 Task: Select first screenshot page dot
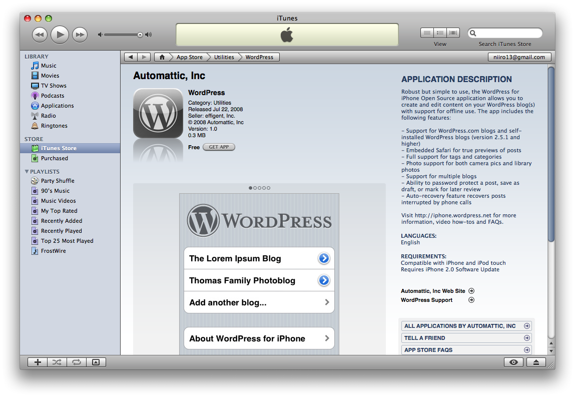coord(250,188)
